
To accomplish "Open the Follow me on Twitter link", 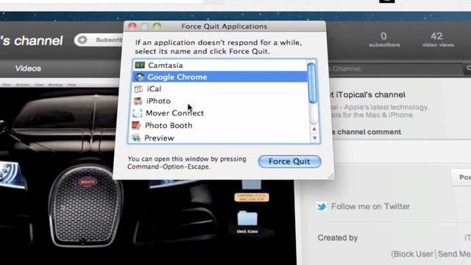I will (x=370, y=206).
